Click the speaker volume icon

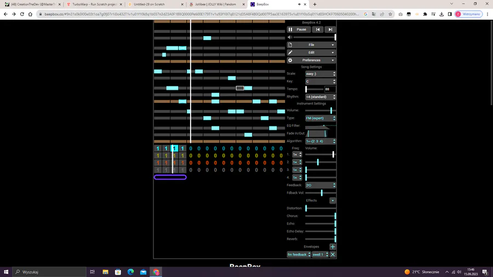290,37
